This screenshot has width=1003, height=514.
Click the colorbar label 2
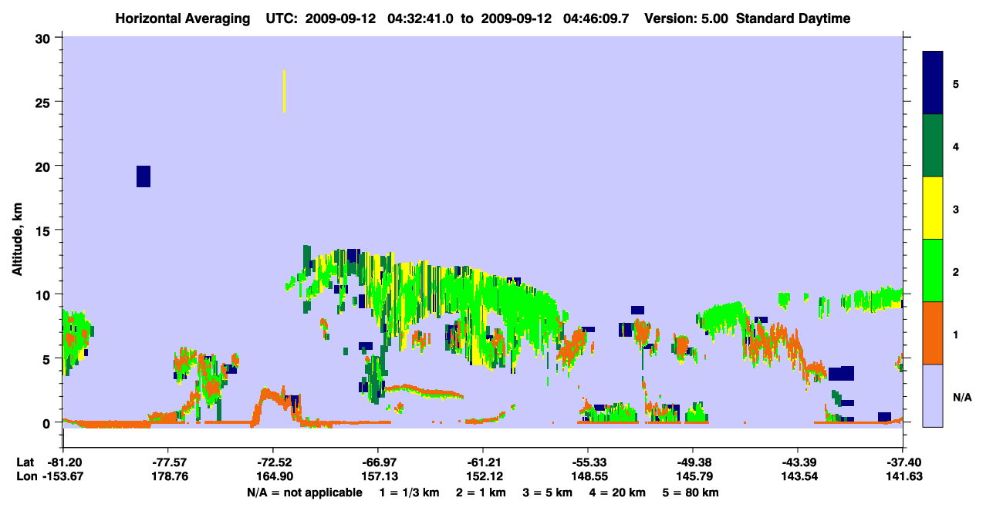point(956,271)
